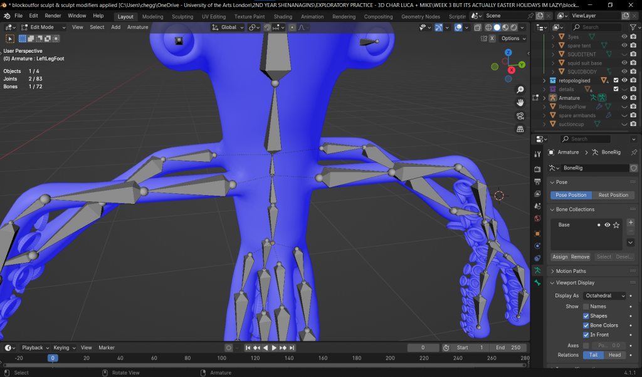Click the End frame 250 field
The width and height of the screenshot is (642, 377).
point(509,348)
